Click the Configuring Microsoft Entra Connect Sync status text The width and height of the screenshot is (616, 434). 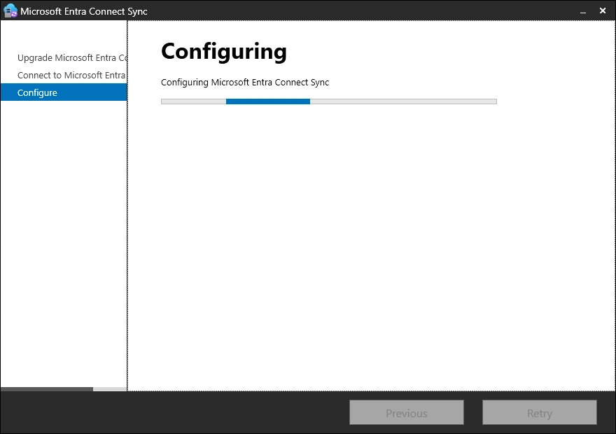coord(245,83)
